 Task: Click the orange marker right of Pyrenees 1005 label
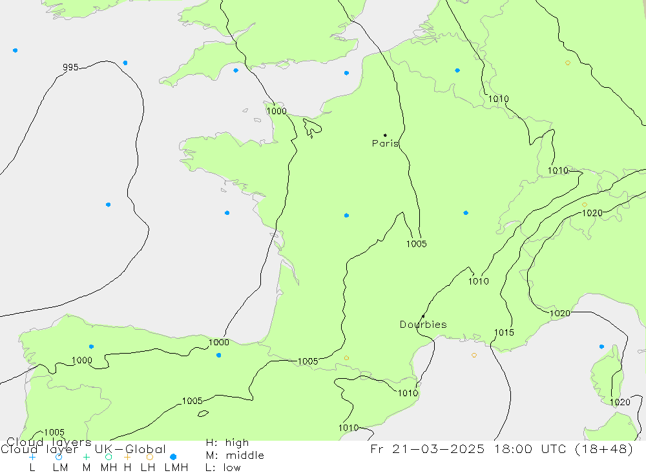[x=346, y=357]
